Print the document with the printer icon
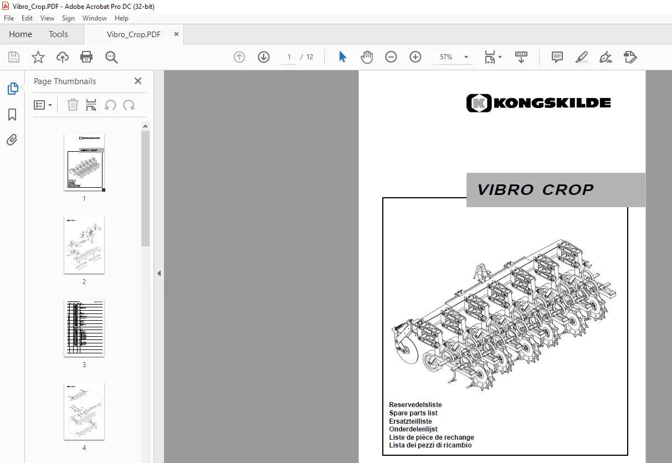The height and width of the screenshot is (463, 672). [86, 57]
